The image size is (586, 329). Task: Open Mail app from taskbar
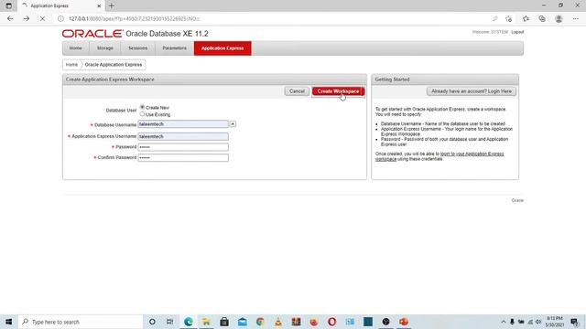(x=242, y=322)
